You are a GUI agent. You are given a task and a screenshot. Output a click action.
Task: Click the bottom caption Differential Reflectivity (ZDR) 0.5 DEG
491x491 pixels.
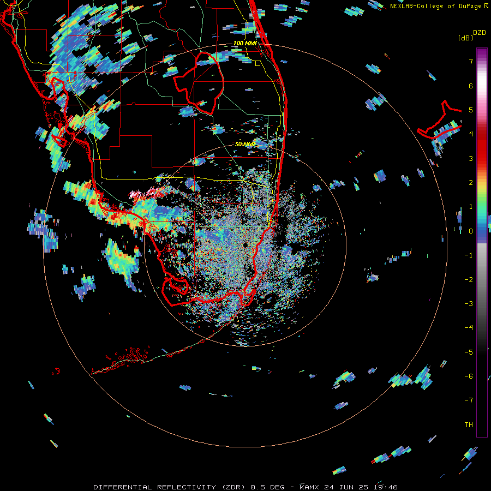(189, 487)
